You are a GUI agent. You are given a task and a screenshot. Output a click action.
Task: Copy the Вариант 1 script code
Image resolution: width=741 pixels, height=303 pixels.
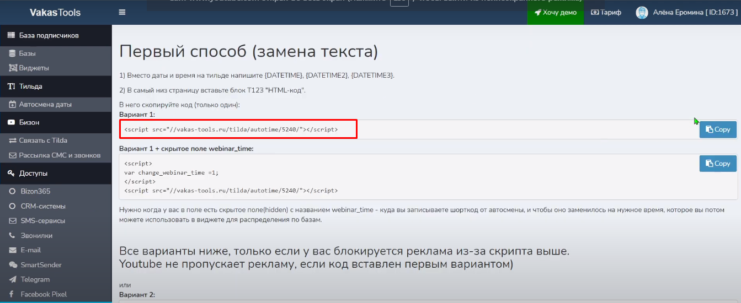717,129
